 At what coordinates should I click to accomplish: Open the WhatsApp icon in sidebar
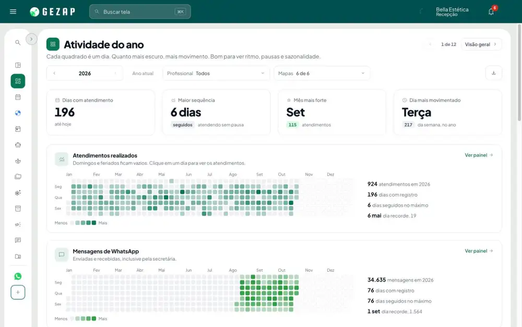(x=18, y=276)
